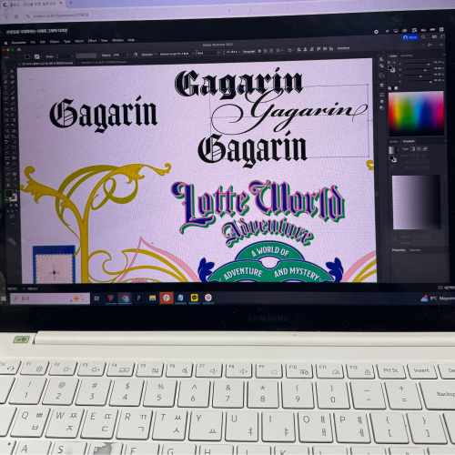The height and width of the screenshot is (455, 455).
Task: Click the Chrome icon in the taskbar
Action: 125,298
